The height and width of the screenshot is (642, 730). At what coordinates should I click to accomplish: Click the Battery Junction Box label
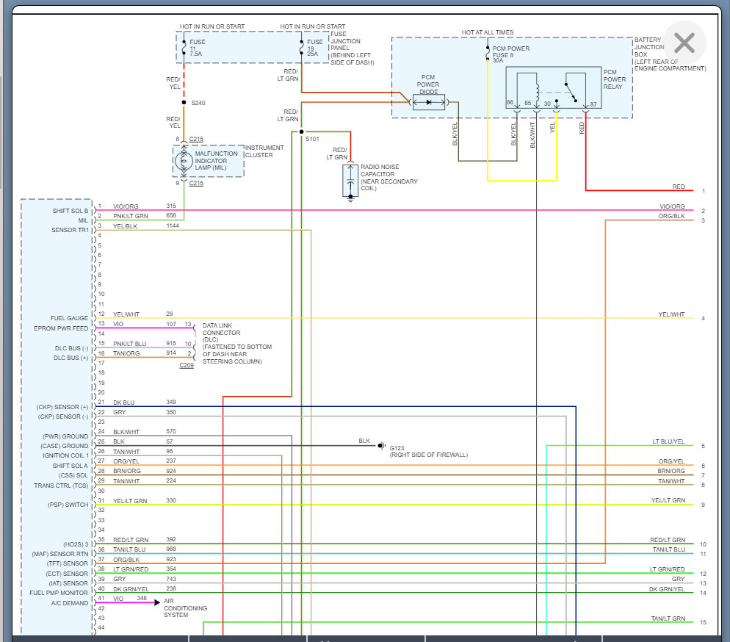(668, 52)
